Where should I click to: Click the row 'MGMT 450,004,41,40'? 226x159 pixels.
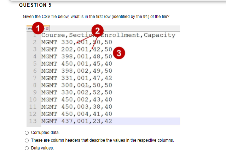(77, 114)
